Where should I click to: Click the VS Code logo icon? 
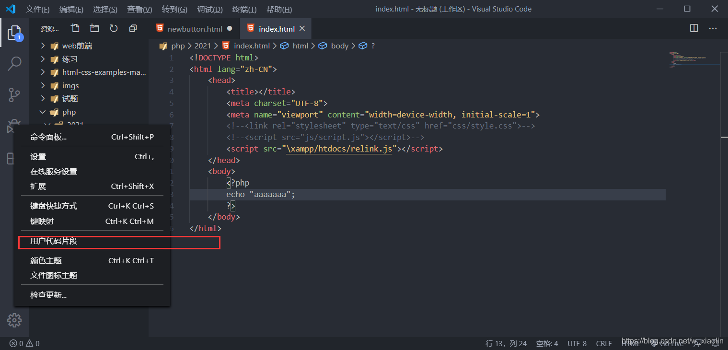(x=11, y=9)
